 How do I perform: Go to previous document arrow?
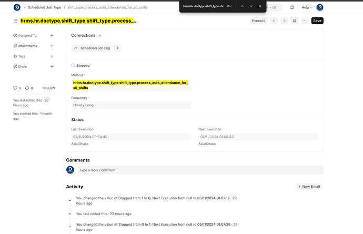(274, 21)
